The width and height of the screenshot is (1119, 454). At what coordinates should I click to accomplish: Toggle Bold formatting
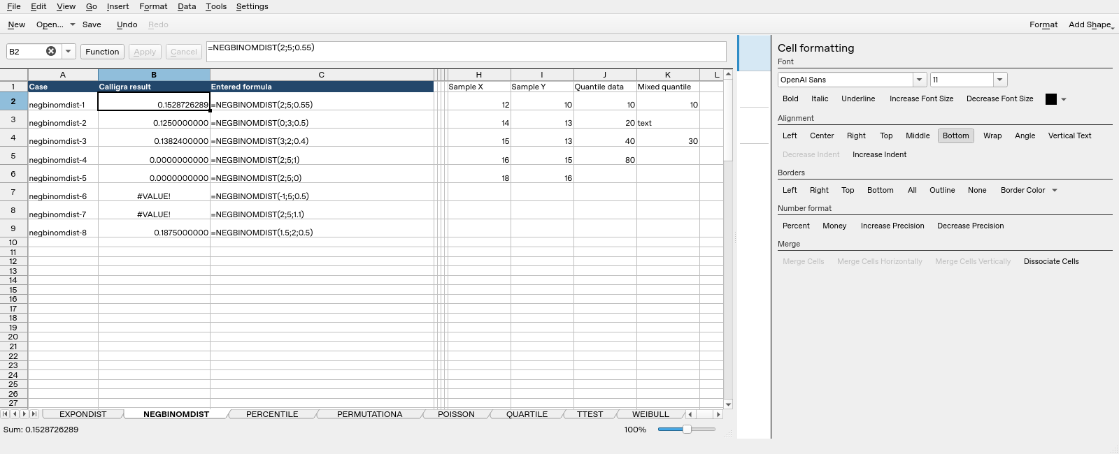coord(790,98)
